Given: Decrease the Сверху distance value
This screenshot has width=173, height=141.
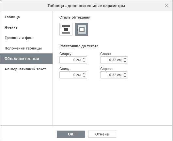Looking at the screenshot, I should pyautogui.click(x=84, y=62).
